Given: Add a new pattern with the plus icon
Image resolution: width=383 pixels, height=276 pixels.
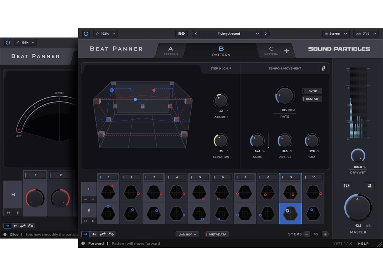Looking at the screenshot, I should (286, 51).
